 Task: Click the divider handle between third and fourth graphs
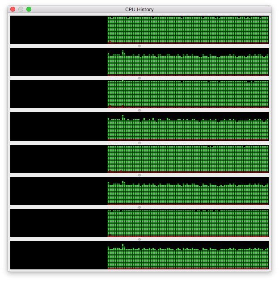tap(139, 110)
